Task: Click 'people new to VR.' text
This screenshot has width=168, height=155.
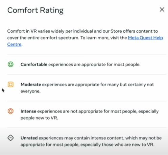Action: [39, 118]
